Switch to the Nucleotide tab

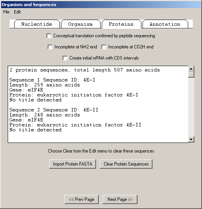[37, 24]
